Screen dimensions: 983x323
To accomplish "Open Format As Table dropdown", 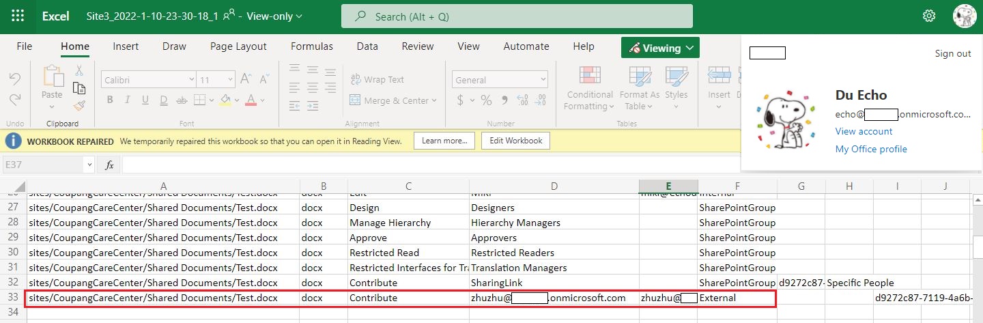I will coord(640,88).
